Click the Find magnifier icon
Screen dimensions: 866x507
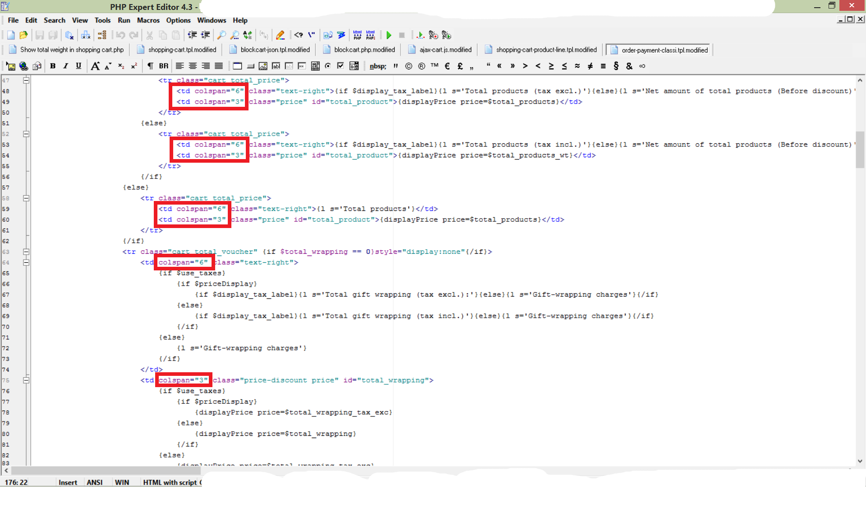point(221,35)
